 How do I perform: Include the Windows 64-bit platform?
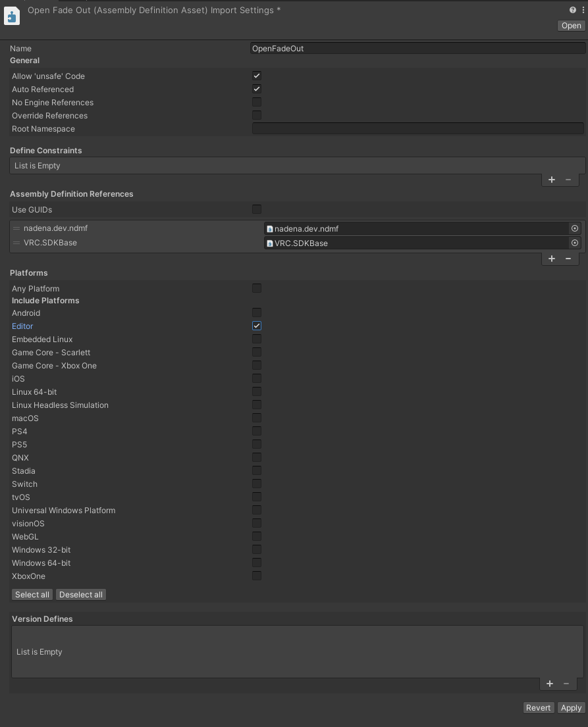[x=257, y=563]
